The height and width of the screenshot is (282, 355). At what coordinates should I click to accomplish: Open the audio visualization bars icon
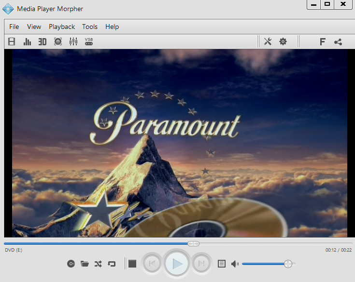click(27, 41)
